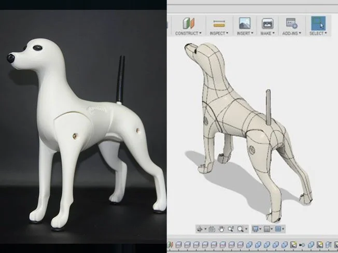
Task: Open the Make 3D print icon
Action: click(267, 23)
